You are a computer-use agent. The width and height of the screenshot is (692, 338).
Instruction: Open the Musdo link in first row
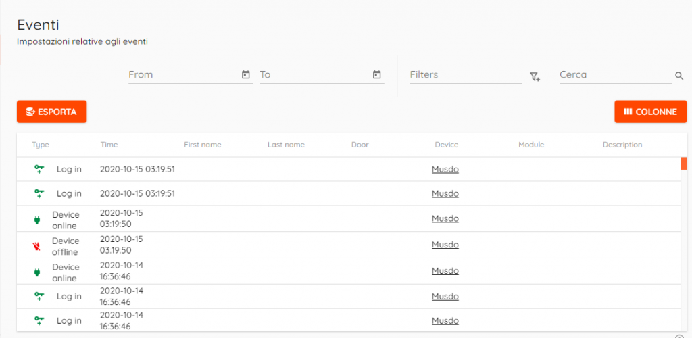[445, 170]
